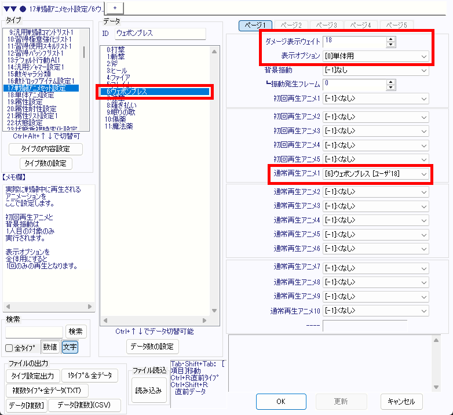This screenshot has height=415, width=453.
Task: Click the OK button
Action: (x=281, y=401)
